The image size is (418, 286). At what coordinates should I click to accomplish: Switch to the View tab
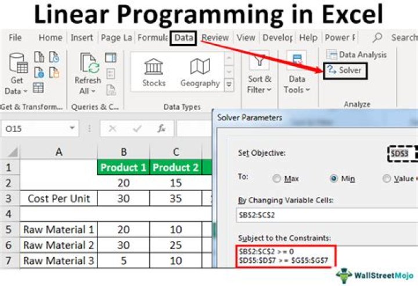[x=246, y=38]
